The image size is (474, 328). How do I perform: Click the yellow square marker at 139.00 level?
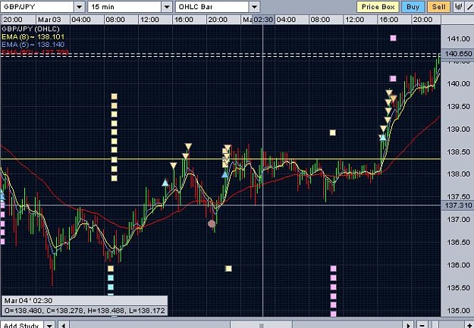click(x=332, y=133)
